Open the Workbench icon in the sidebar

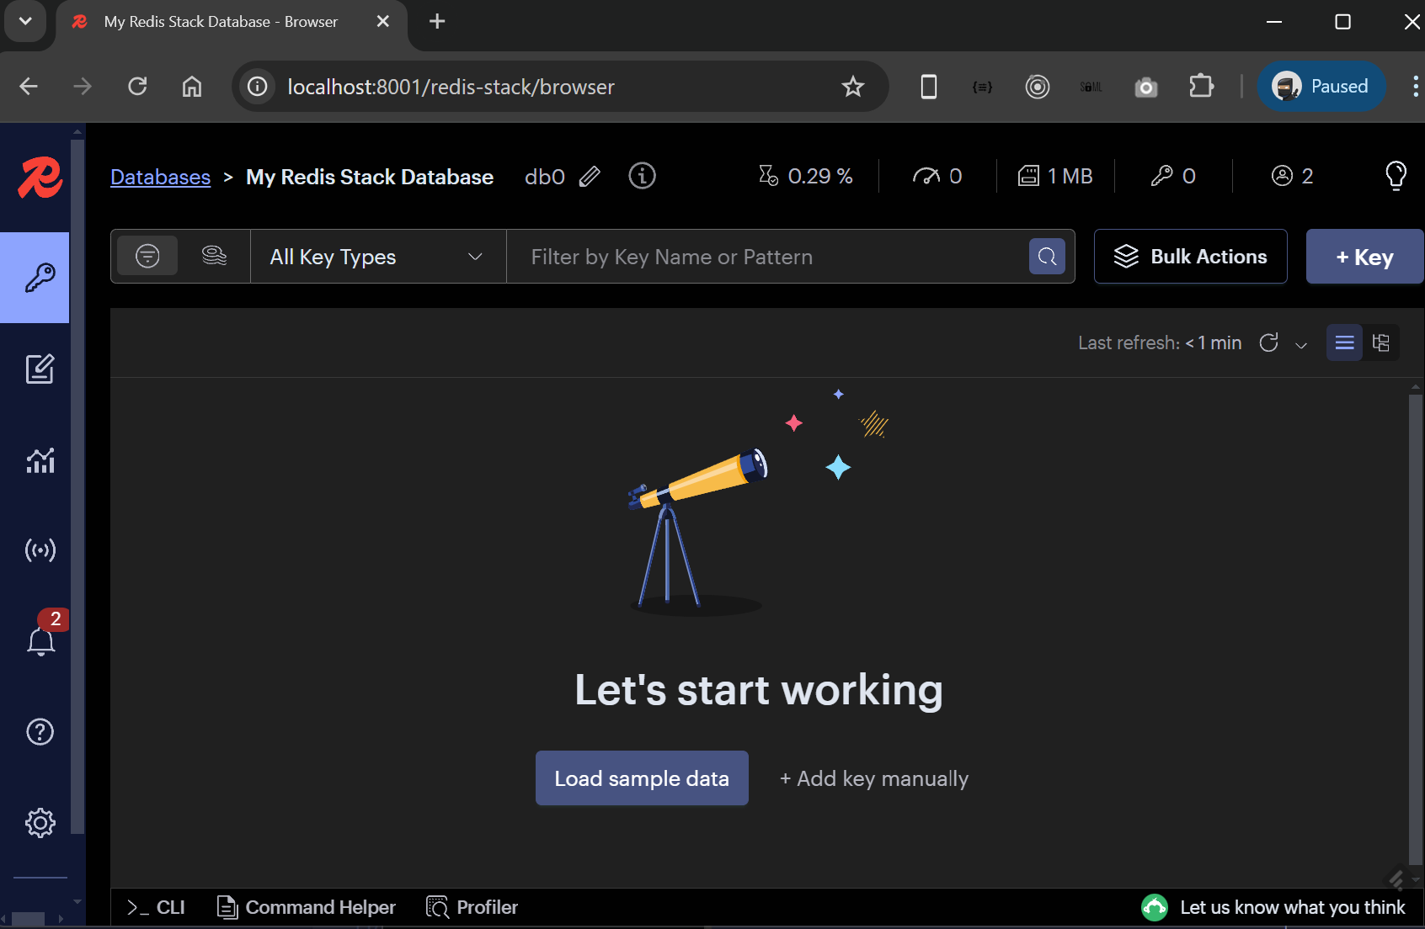pyautogui.click(x=40, y=369)
